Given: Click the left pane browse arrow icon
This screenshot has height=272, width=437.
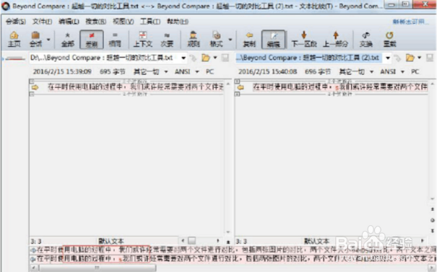Looking at the screenshot, I should pyautogui.click(x=193, y=58).
